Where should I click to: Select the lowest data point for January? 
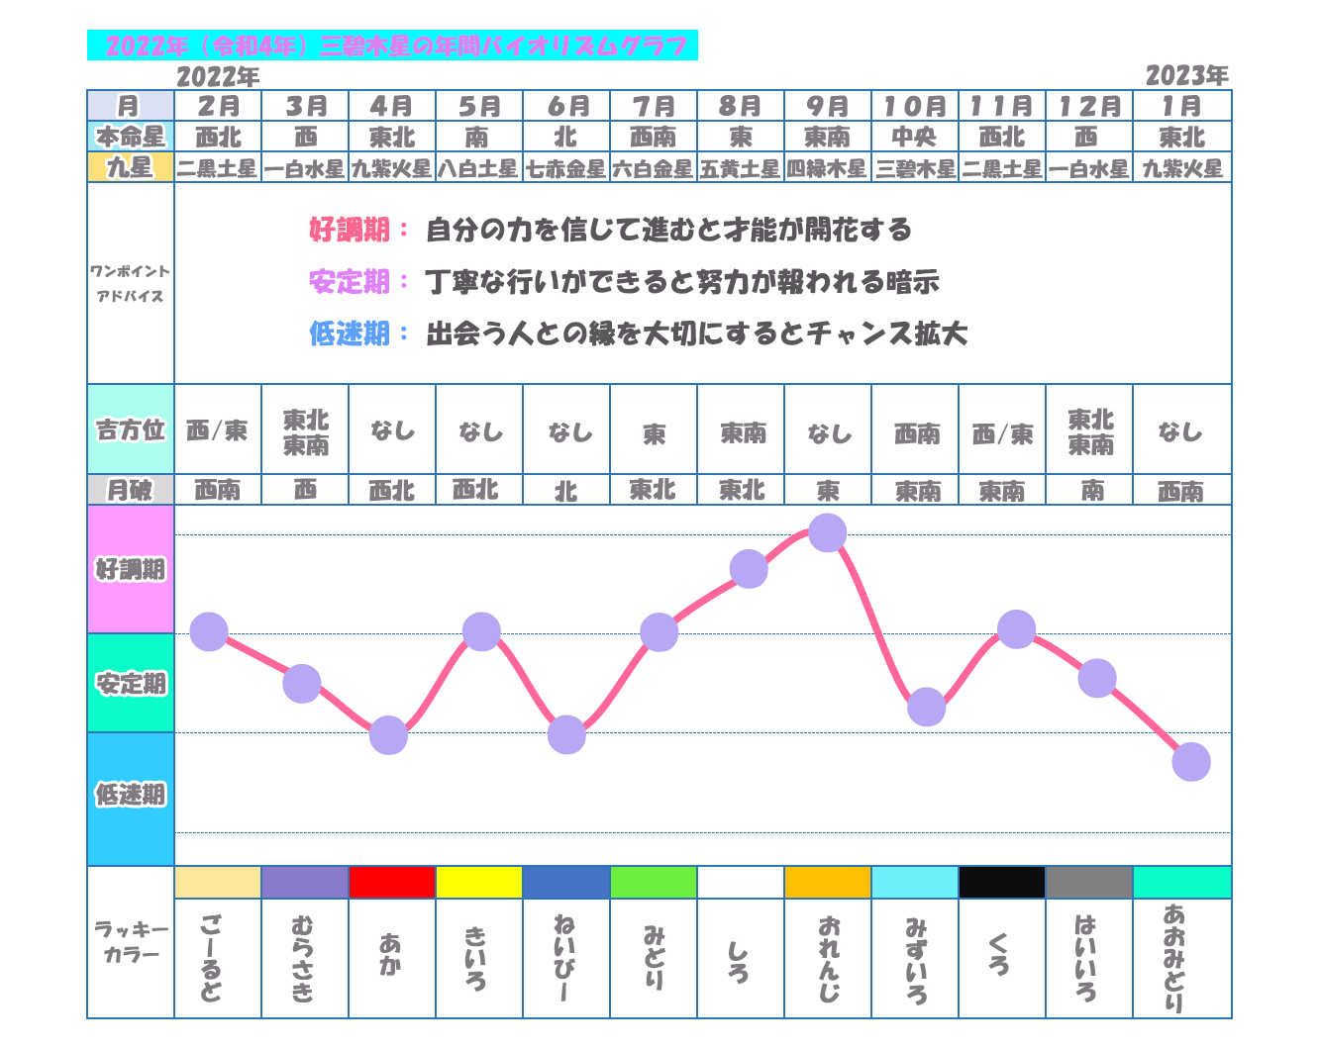1191,762
